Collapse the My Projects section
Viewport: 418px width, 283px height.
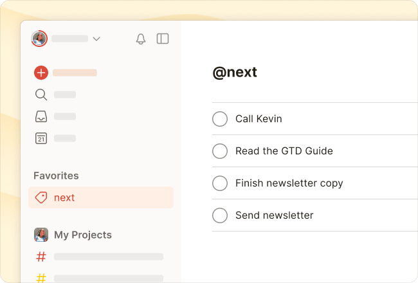point(82,235)
